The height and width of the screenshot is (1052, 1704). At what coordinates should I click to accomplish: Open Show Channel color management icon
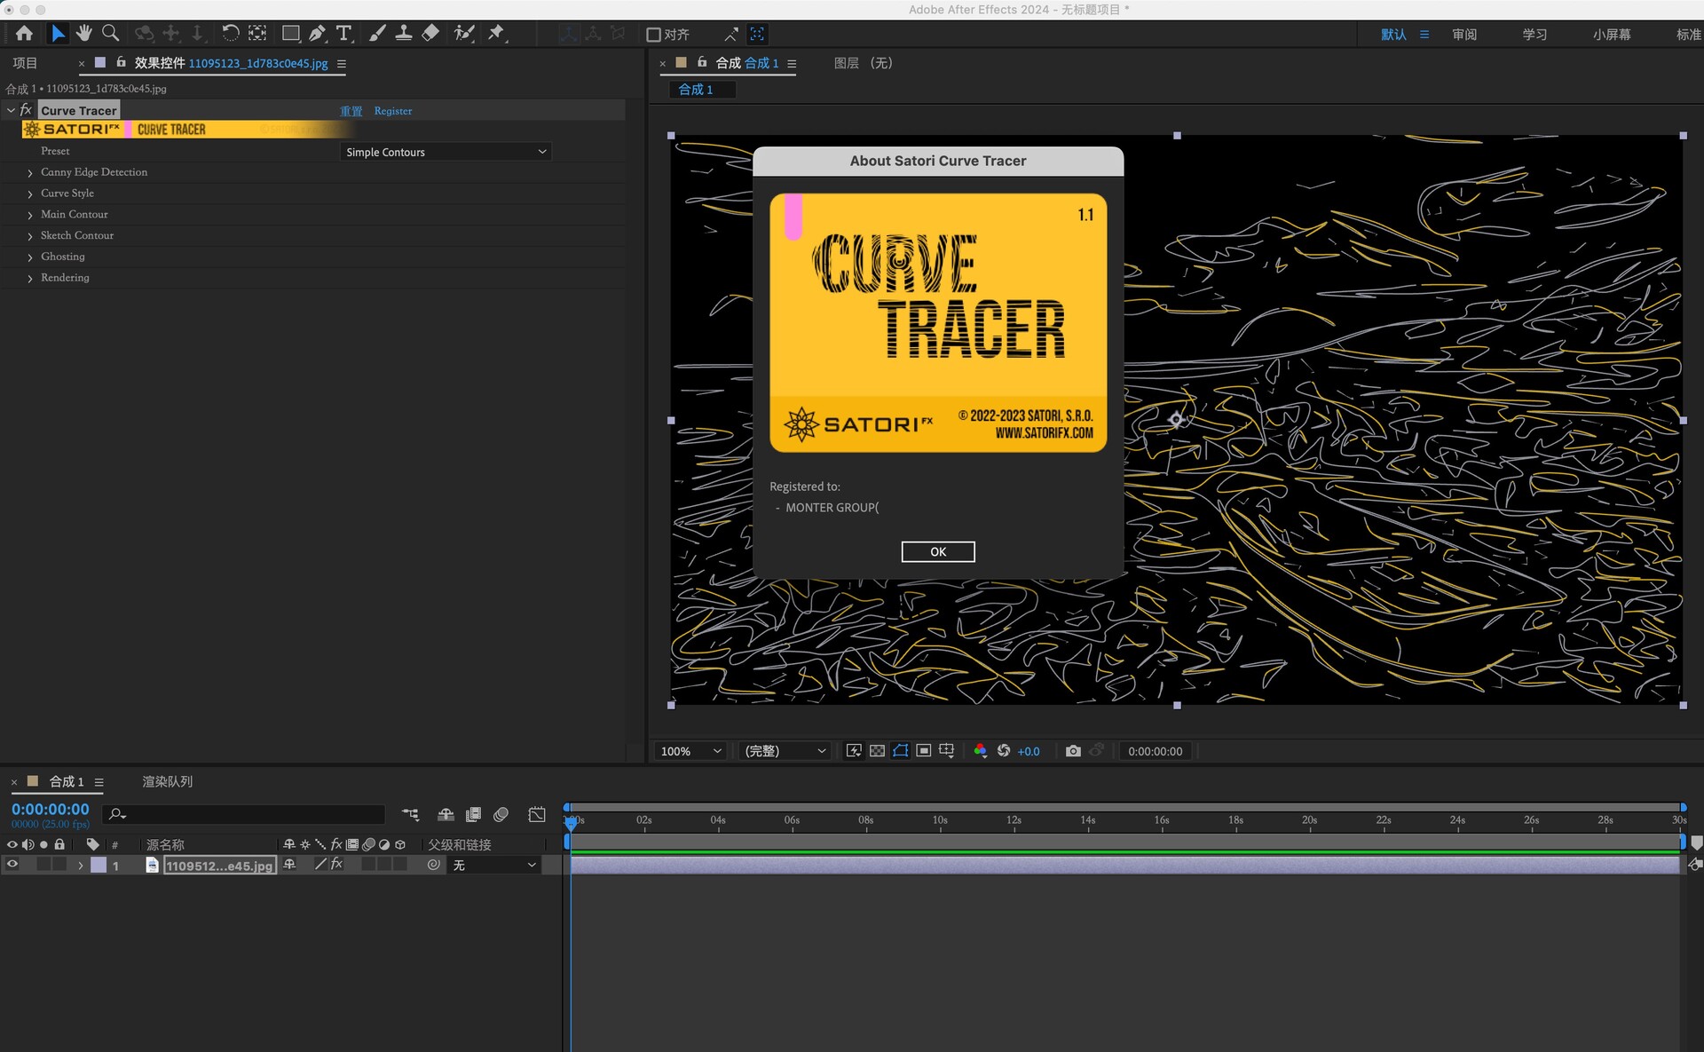pos(980,751)
